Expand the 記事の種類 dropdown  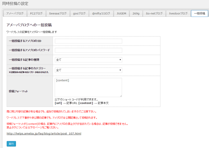89,60
